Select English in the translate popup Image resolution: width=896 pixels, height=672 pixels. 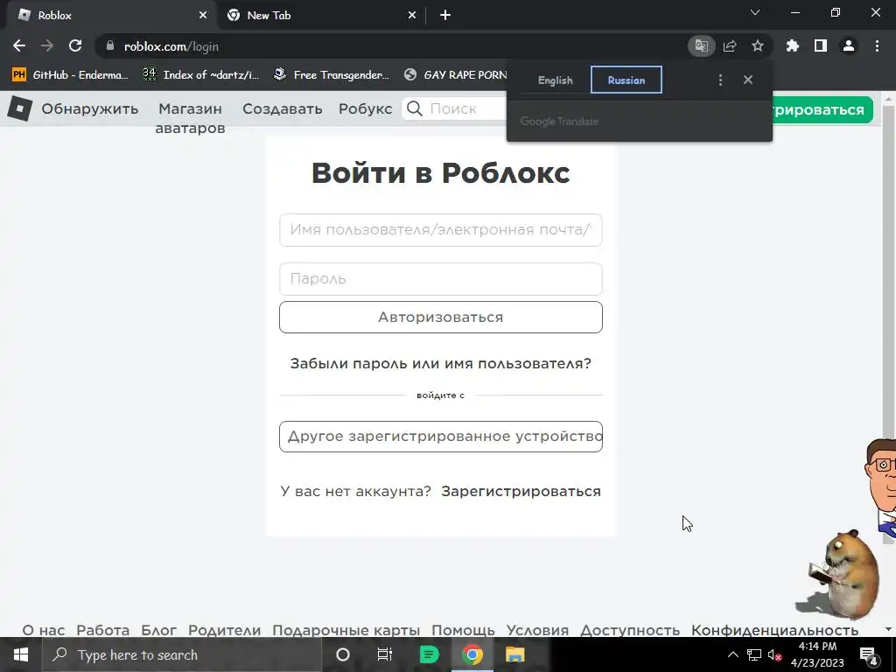tap(555, 80)
